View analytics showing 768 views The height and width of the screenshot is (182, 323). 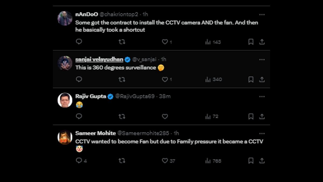pyautogui.click(x=213, y=161)
